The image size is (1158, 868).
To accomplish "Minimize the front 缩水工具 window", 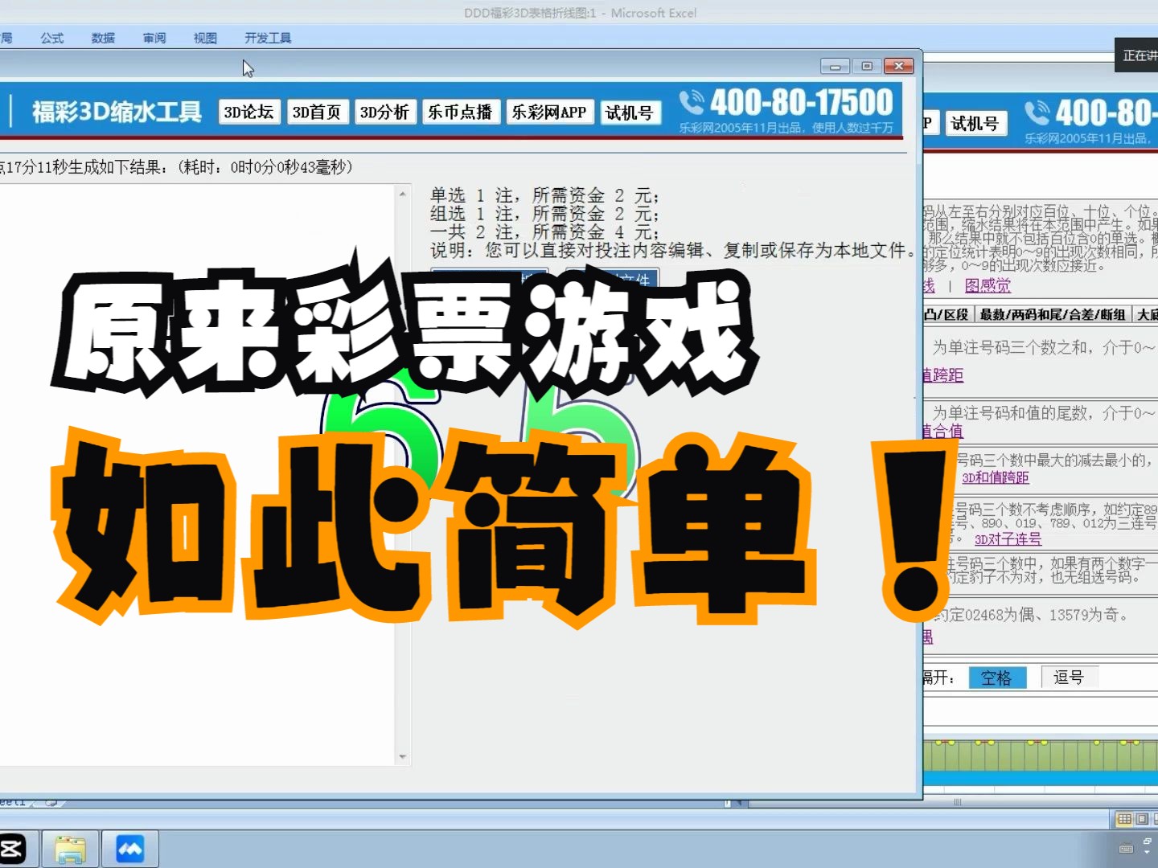I will 836,66.
